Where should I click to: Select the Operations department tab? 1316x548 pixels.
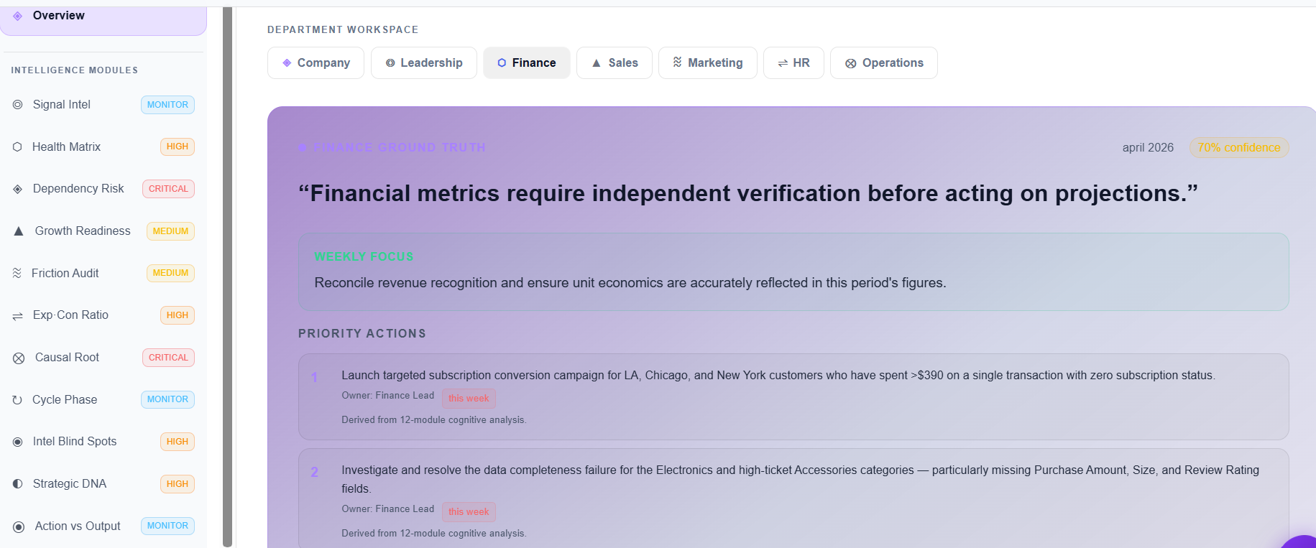[884, 63]
